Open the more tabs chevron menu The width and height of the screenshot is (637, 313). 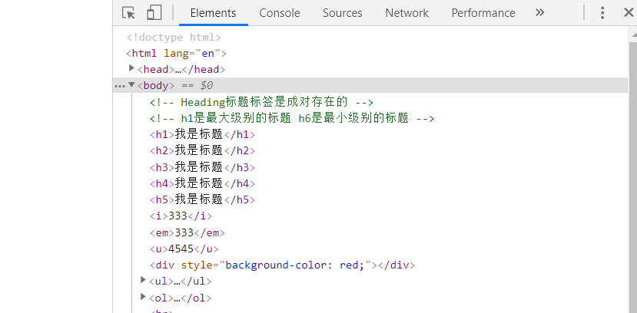click(x=539, y=12)
